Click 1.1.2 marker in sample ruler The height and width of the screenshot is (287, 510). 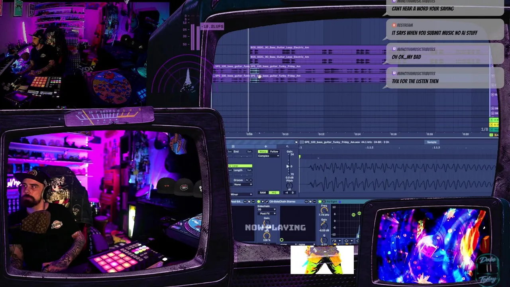(x=370, y=147)
